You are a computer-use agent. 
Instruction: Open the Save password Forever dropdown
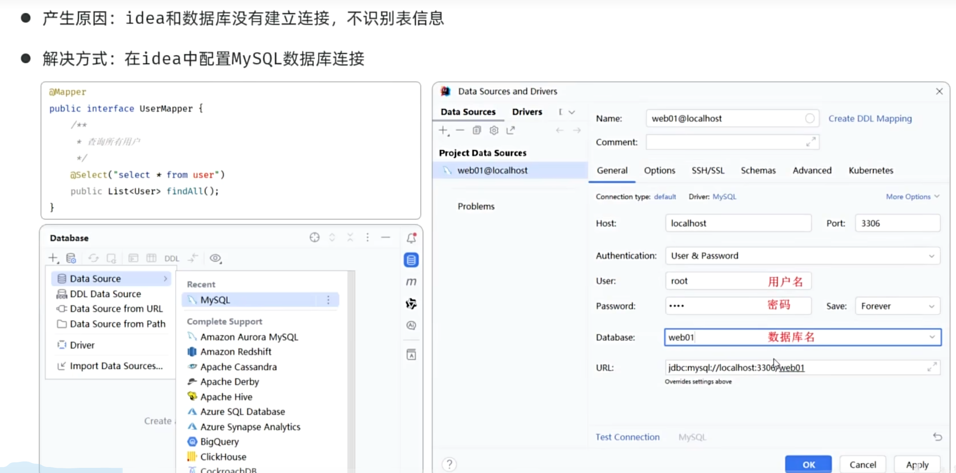(x=897, y=306)
